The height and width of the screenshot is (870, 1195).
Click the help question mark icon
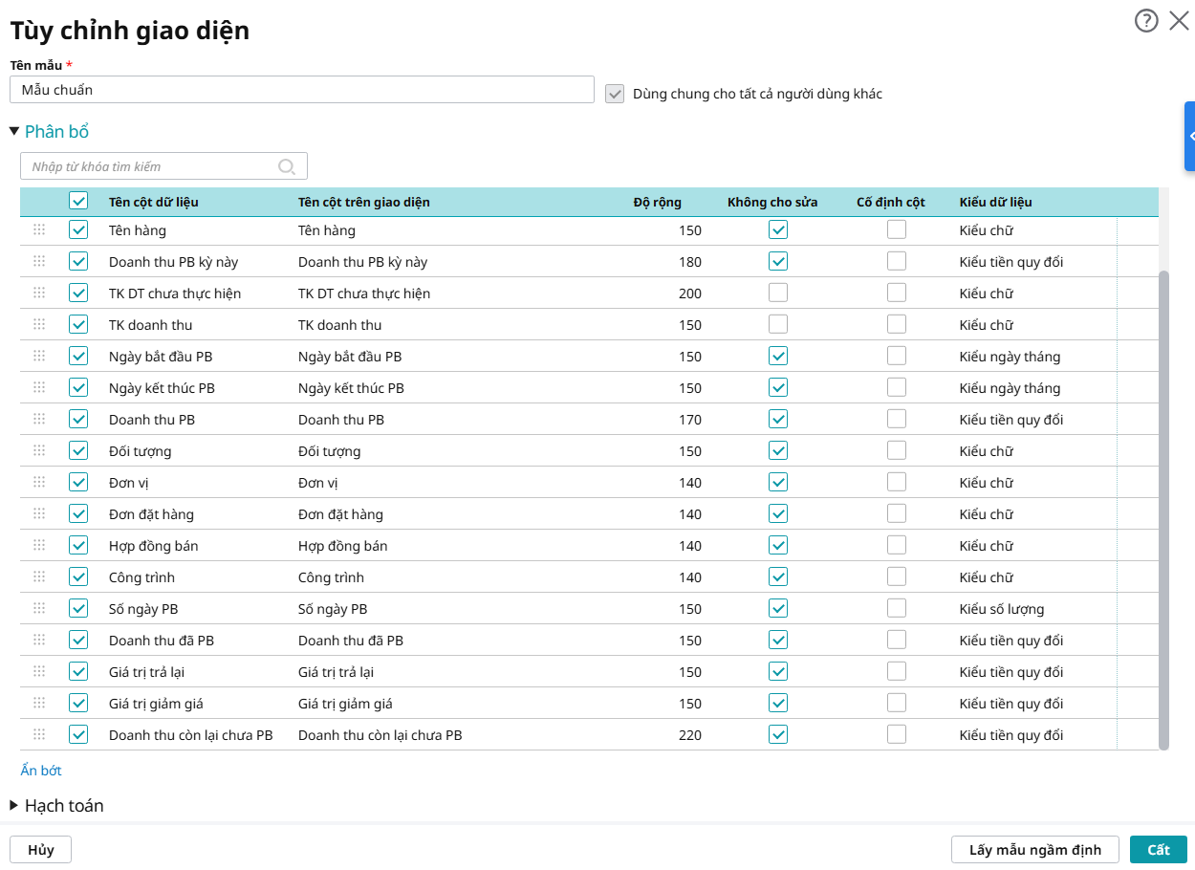1146,21
